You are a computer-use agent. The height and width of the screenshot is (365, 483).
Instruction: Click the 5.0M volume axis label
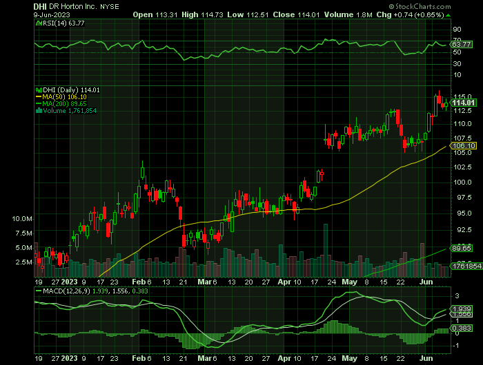point(23,248)
